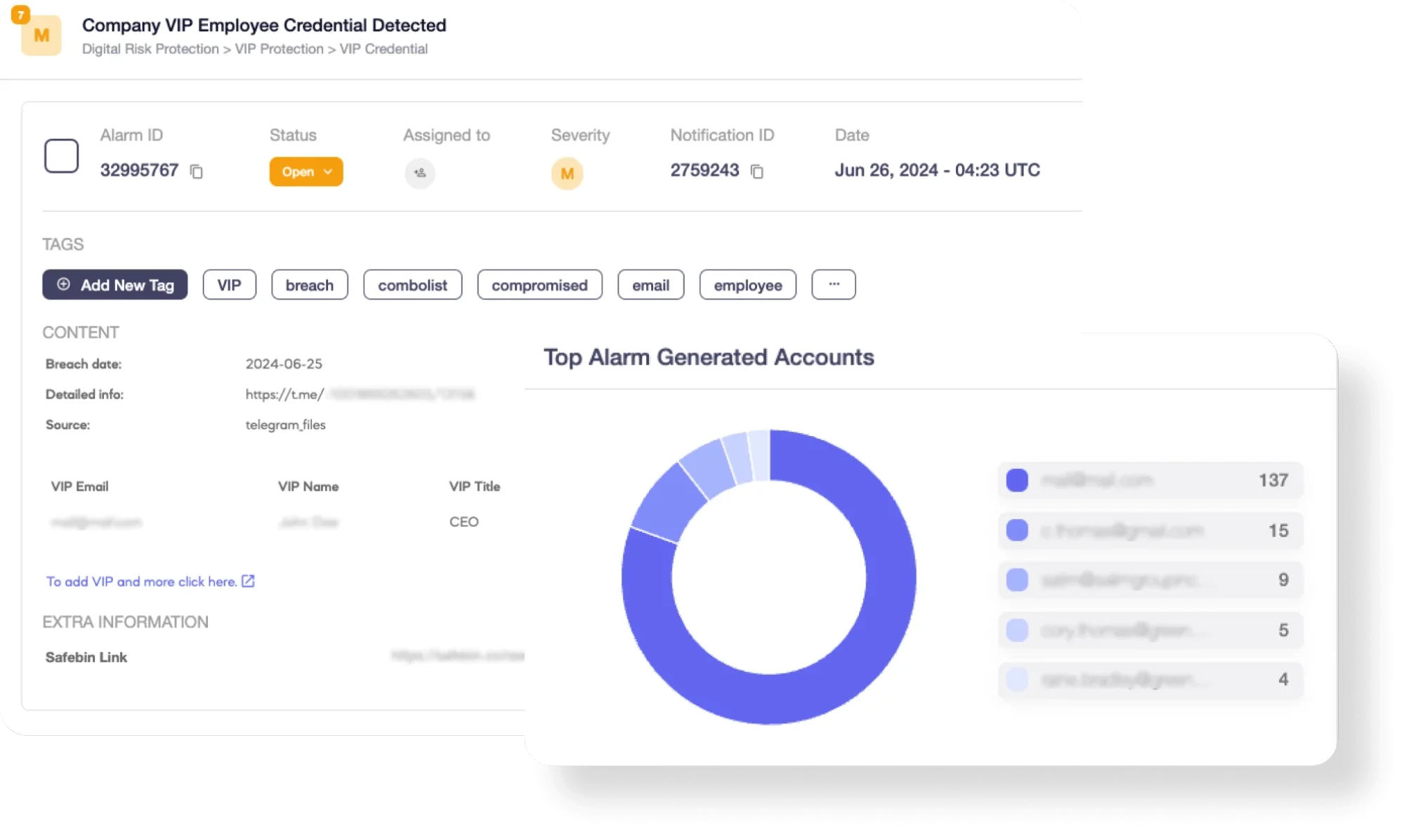The height and width of the screenshot is (832, 1404).
Task: Expand the hidden tags ellipsis menu
Action: pyautogui.click(x=833, y=284)
